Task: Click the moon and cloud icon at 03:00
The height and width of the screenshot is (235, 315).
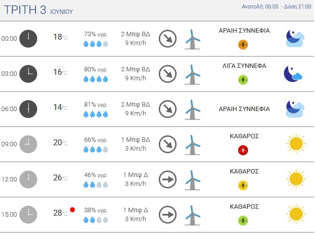Action: (x=293, y=74)
